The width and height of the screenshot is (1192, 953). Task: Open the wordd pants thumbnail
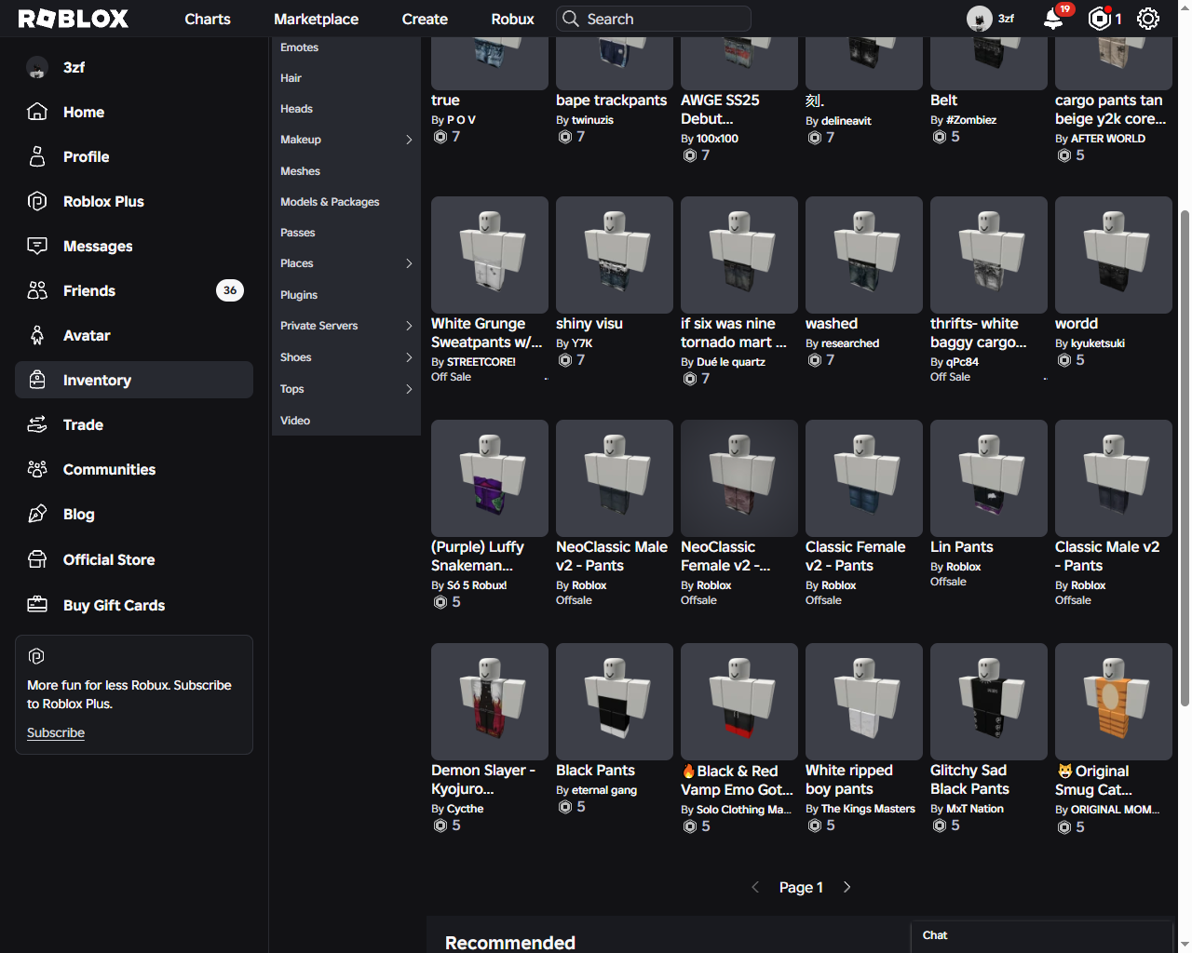[1114, 255]
